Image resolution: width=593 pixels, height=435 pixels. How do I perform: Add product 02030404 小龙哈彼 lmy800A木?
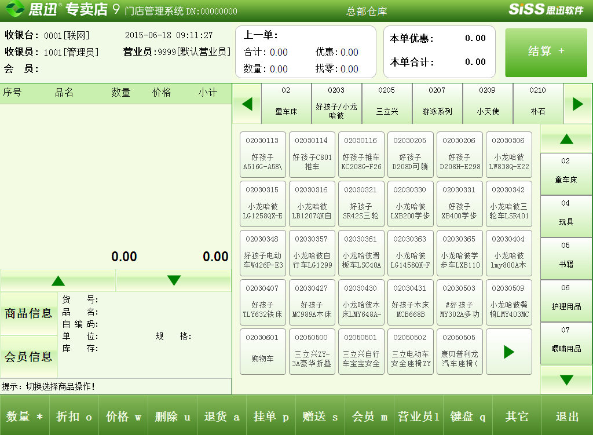(x=509, y=253)
